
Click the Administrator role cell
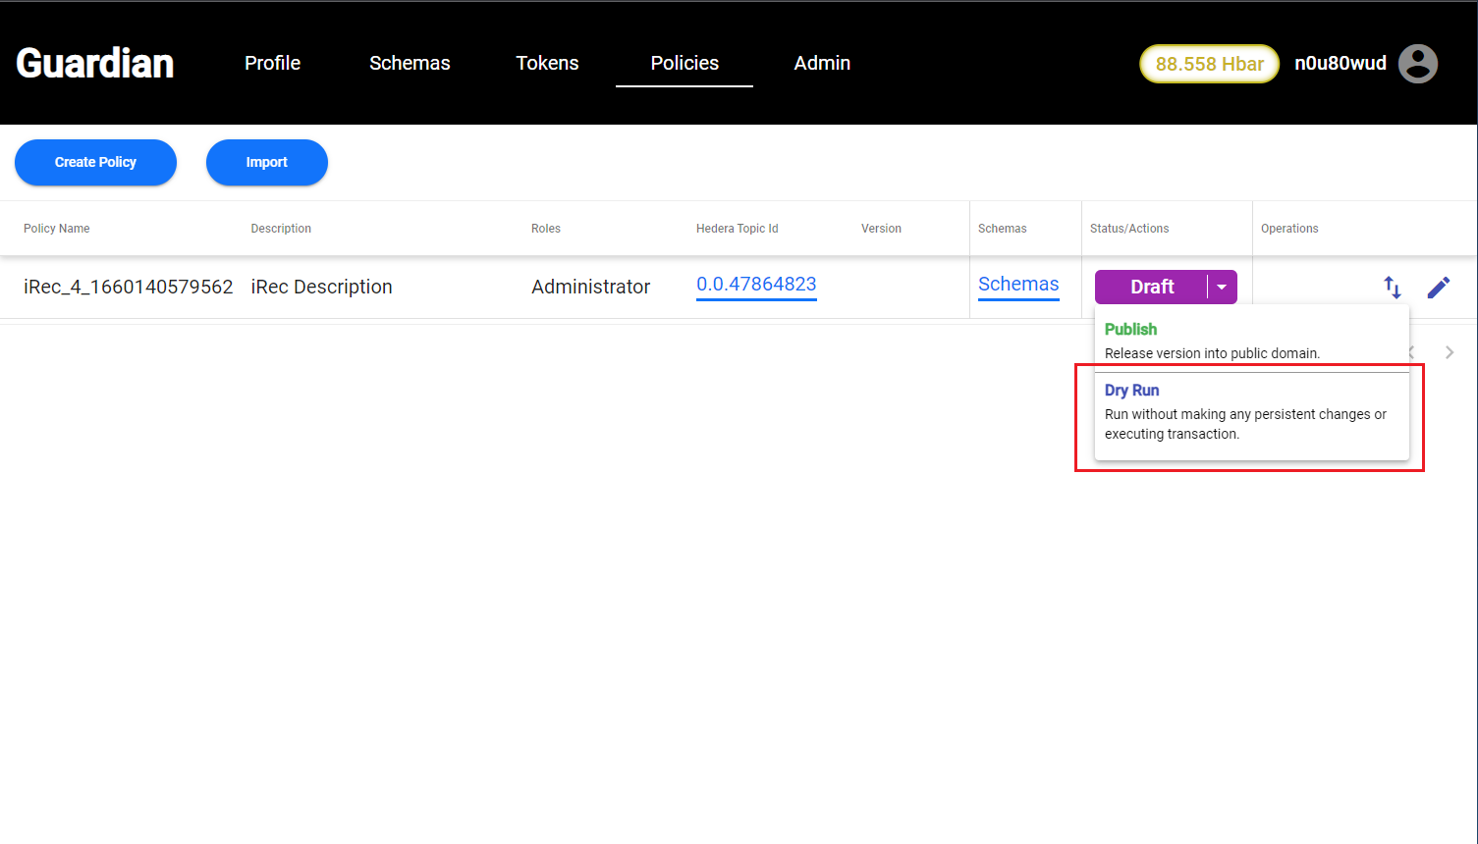point(590,287)
